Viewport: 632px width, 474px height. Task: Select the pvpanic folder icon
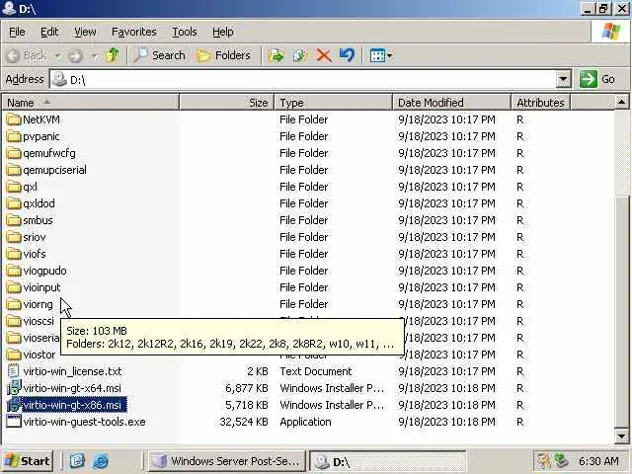pyautogui.click(x=14, y=136)
